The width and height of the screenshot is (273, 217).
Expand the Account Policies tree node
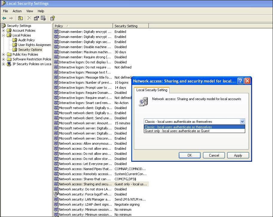[3, 30]
